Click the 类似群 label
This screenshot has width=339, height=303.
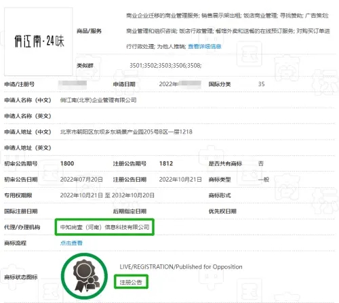pos(85,66)
